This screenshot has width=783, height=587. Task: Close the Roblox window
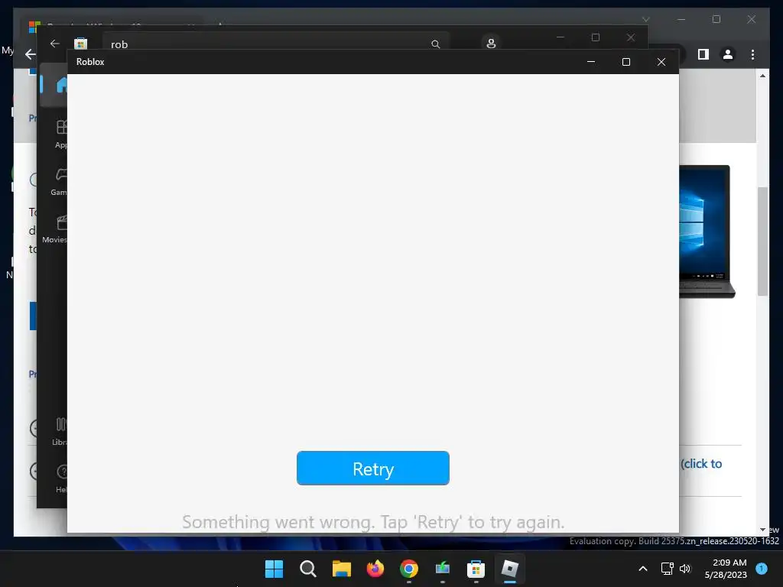(661, 62)
